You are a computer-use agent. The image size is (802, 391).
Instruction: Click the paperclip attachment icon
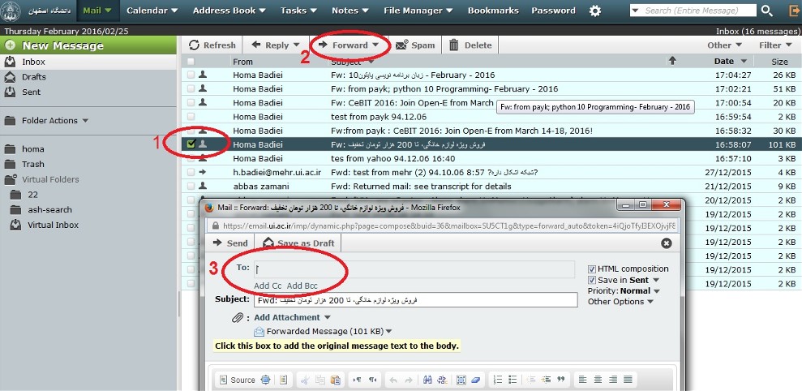tap(238, 317)
